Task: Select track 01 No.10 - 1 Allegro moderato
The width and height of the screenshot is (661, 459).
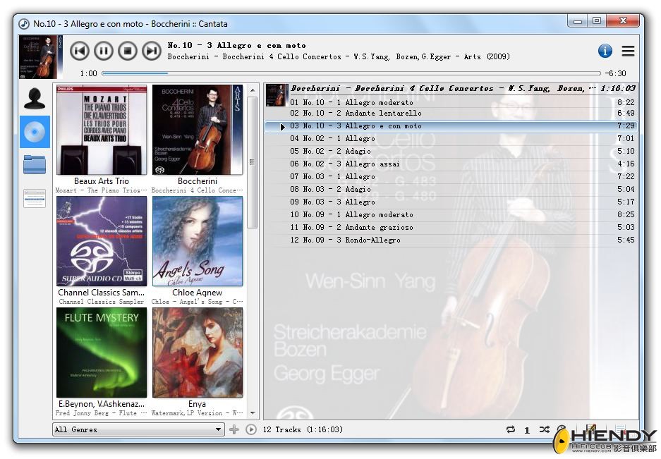Action: (x=450, y=102)
